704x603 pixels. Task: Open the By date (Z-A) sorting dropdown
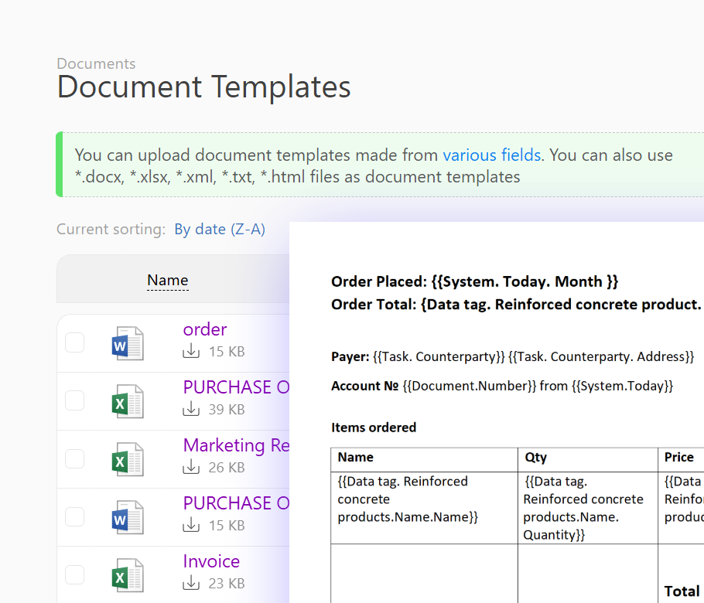point(220,230)
